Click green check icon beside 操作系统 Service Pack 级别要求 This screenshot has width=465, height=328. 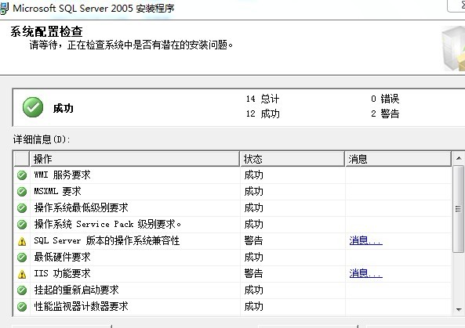point(22,225)
